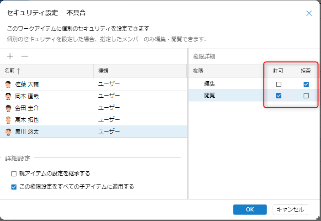The width and height of the screenshot is (321, 221).
Task: Select the 編集 permission row
Action: (x=210, y=84)
